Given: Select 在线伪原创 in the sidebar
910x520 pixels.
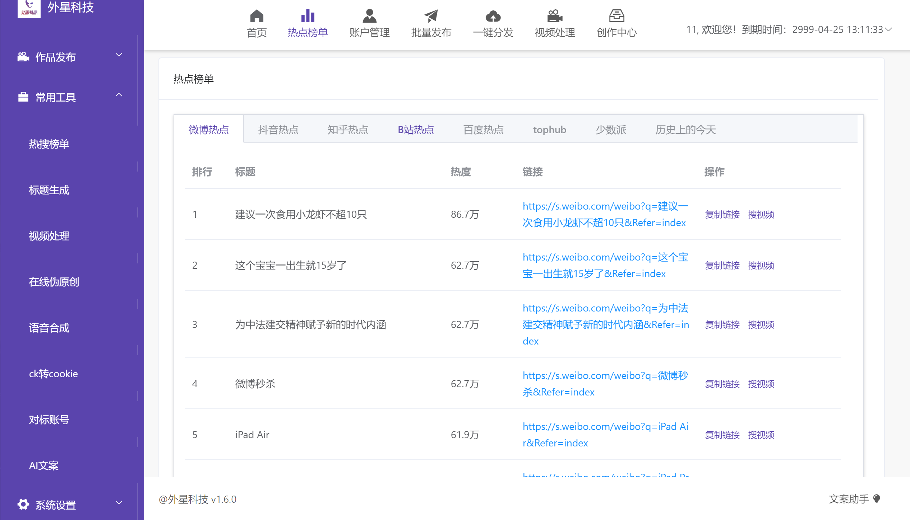Looking at the screenshot, I should pos(54,282).
